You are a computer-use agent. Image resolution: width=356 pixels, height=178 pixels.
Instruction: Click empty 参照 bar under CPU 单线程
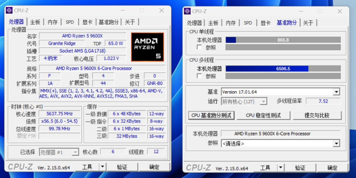click(283, 47)
